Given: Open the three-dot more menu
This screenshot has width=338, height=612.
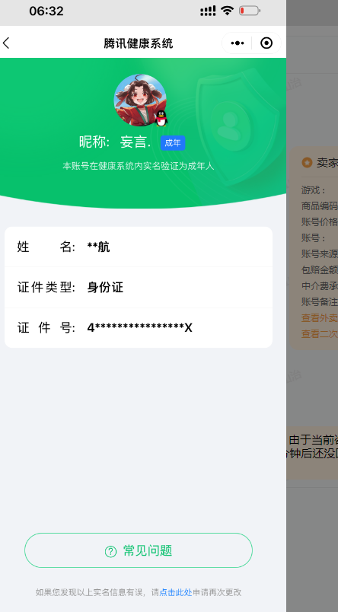Looking at the screenshot, I should 238,43.
